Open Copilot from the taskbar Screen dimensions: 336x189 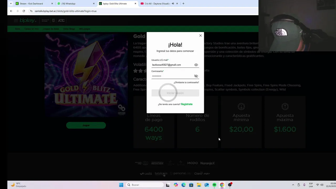point(176,185)
